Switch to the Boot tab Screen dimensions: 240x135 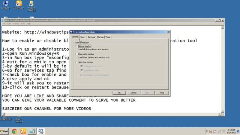coord(82,37)
